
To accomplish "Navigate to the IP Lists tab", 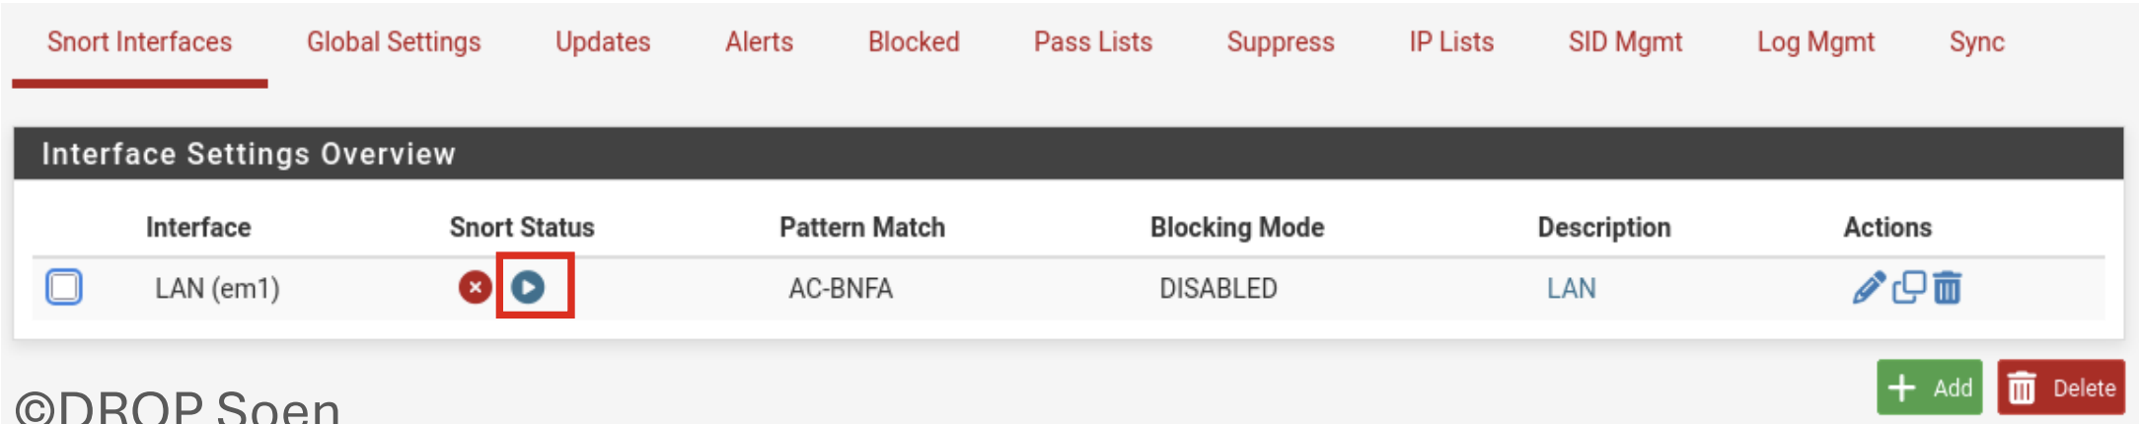I will (1451, 41).
